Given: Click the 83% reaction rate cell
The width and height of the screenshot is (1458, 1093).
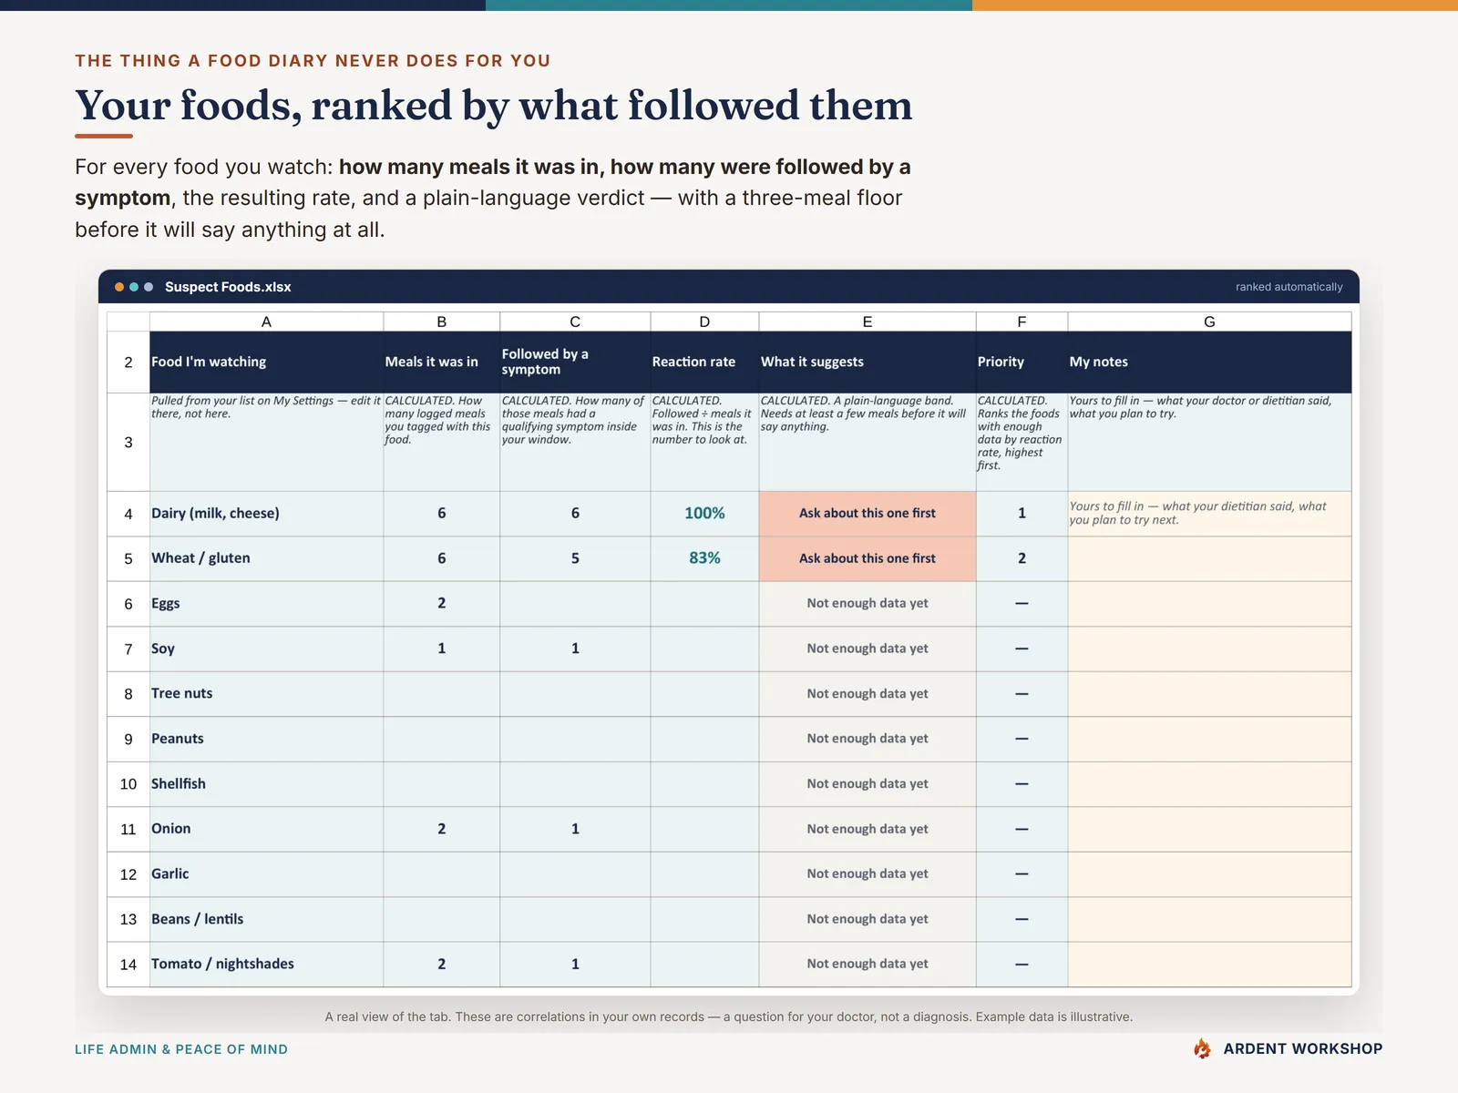Looking at the screenshot, I should 704,558.
